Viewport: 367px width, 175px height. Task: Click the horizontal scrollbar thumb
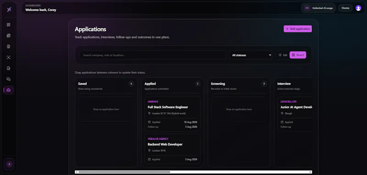click(124, 172)
